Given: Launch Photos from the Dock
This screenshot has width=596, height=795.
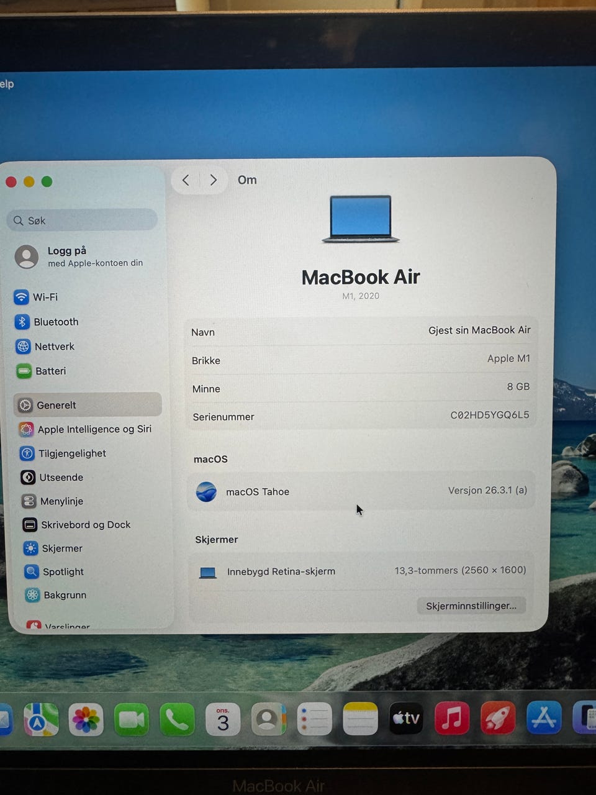Looking at the screenshot, I should [86, 720].
